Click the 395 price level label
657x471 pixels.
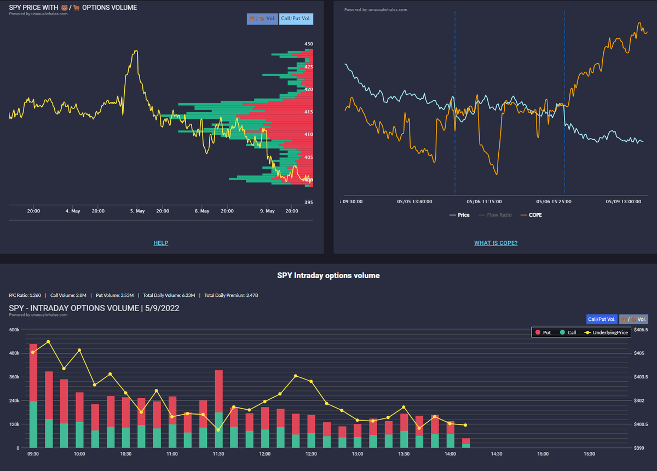point(309,203)
